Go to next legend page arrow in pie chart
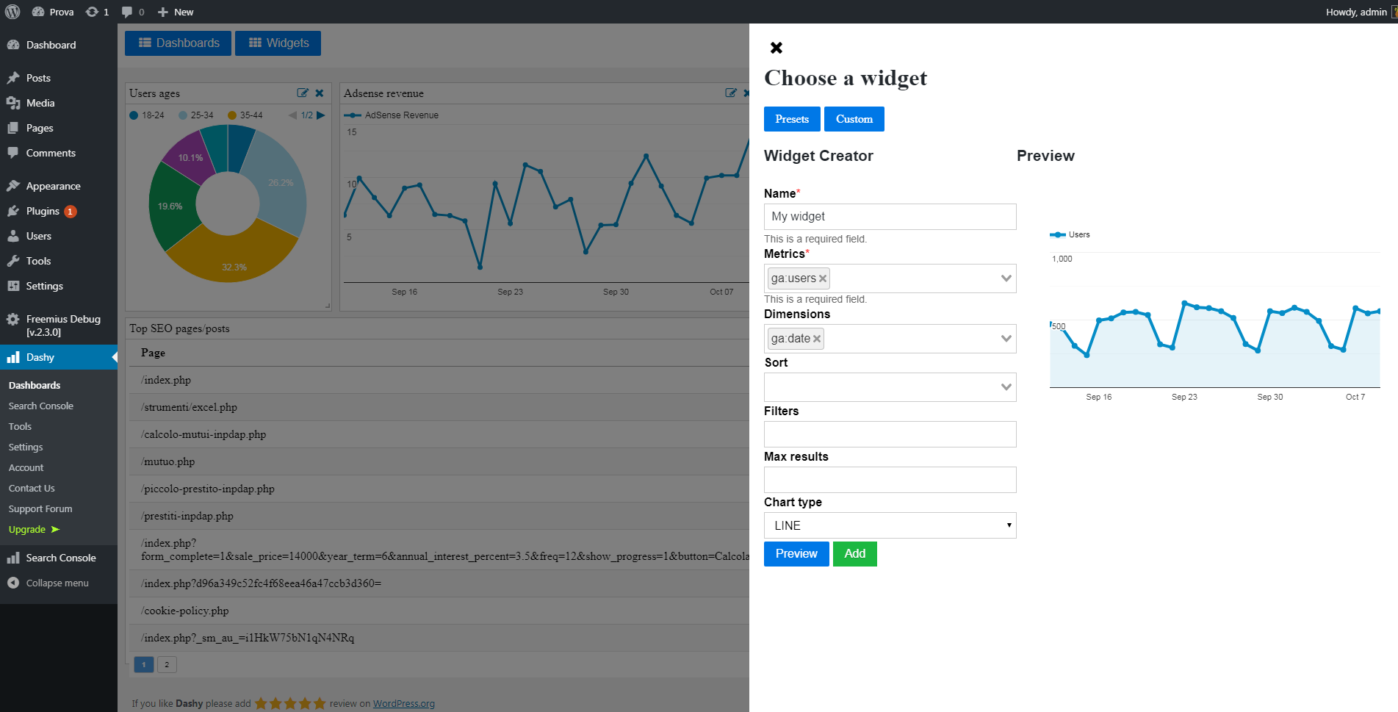The height and width of the screenshot is (712, 1398). tap(321, 115)
